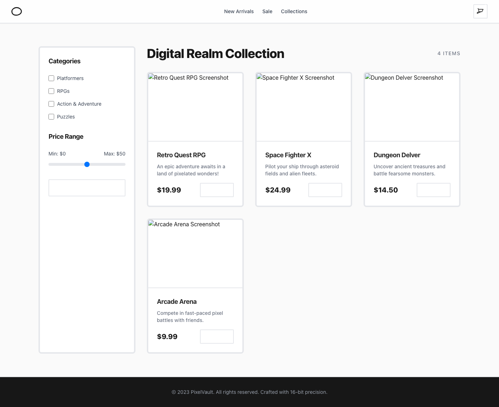Check the Platformers category checkbox
Image resolution: width=499 pixels, height=407 pixels.
pos(51,78)
